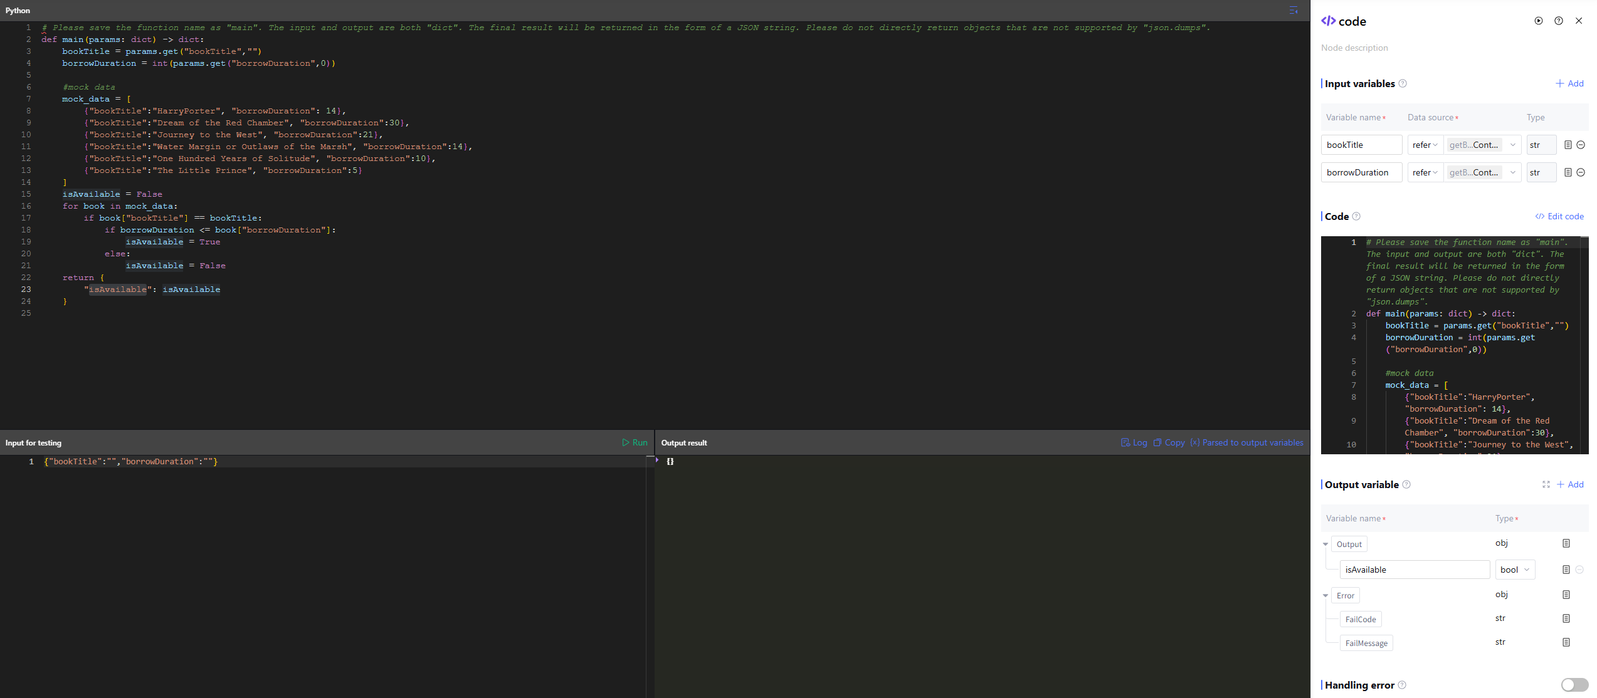Click the editor format icon top right
1597x698 pixels.
point(1293,11)
